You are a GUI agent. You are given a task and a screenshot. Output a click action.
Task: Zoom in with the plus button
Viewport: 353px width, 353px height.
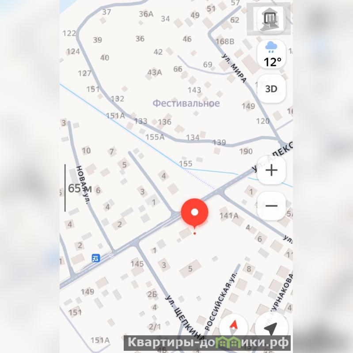272,170
